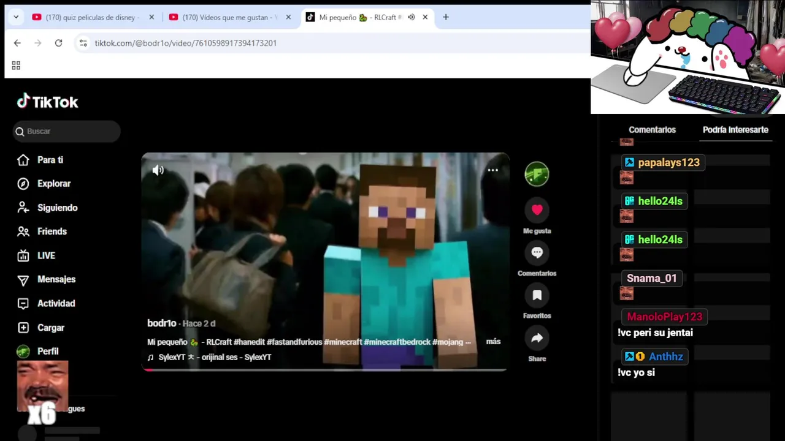
Task: Click the plus box icon next to Cargar
Action: tap(23, 328)
